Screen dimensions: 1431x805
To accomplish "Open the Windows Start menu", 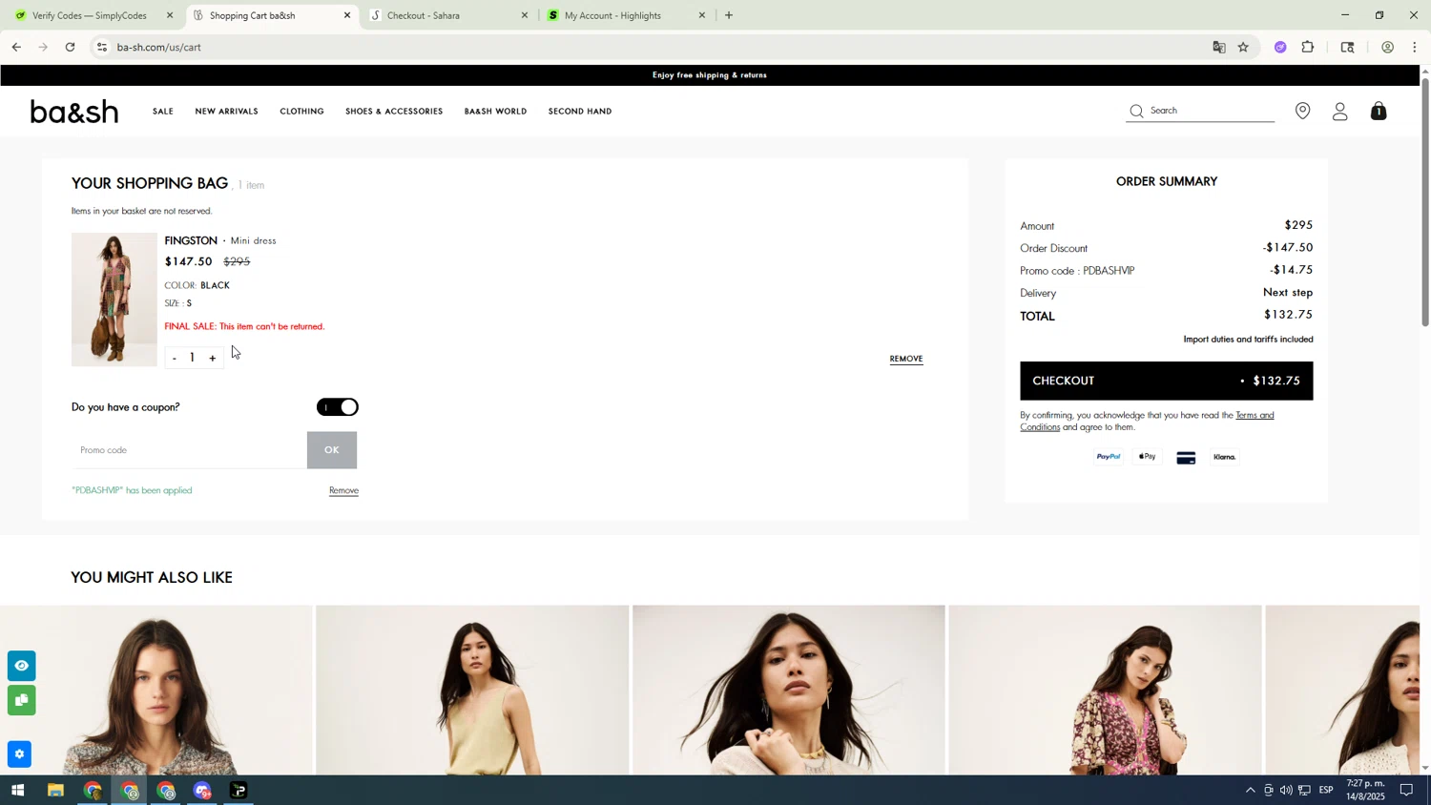I will (16, 791).
